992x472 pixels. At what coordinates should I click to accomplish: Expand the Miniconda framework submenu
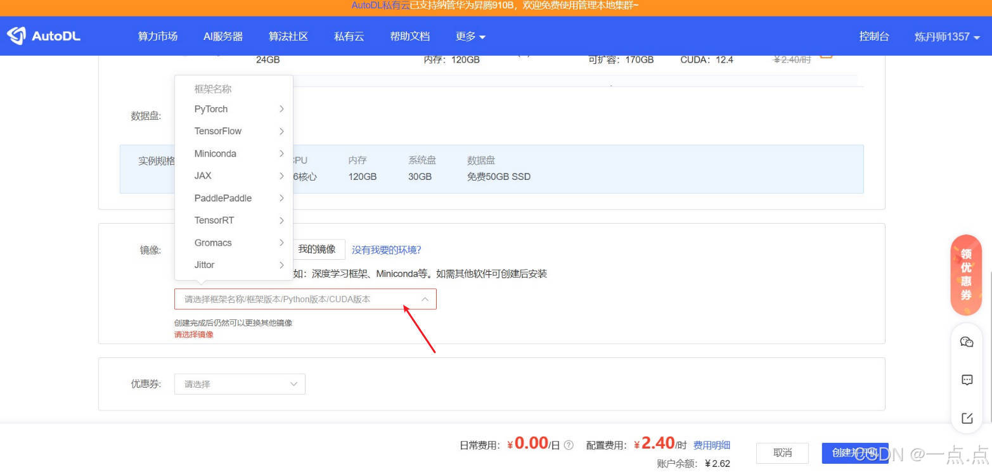pyautogui.click(x=234, y=153)
